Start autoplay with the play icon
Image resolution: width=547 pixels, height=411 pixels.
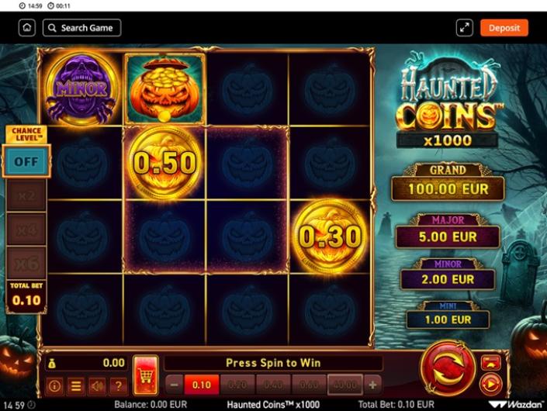(491, 385)
